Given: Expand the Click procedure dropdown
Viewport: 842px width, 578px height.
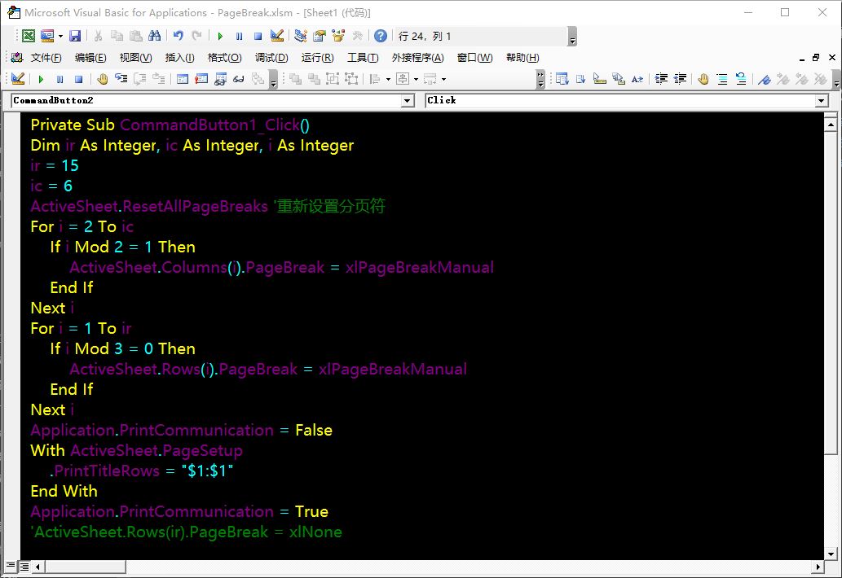Looking at the screenshot, I should point(822,100).
